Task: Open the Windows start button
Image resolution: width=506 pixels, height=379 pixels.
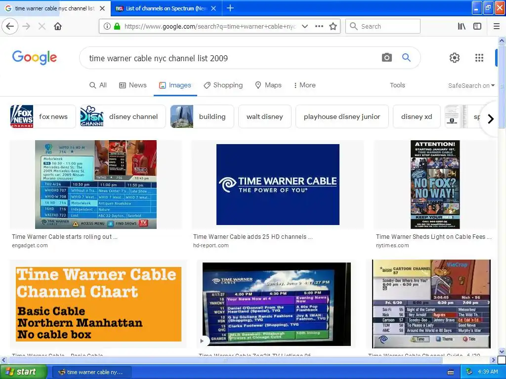Action: [23, 372]
